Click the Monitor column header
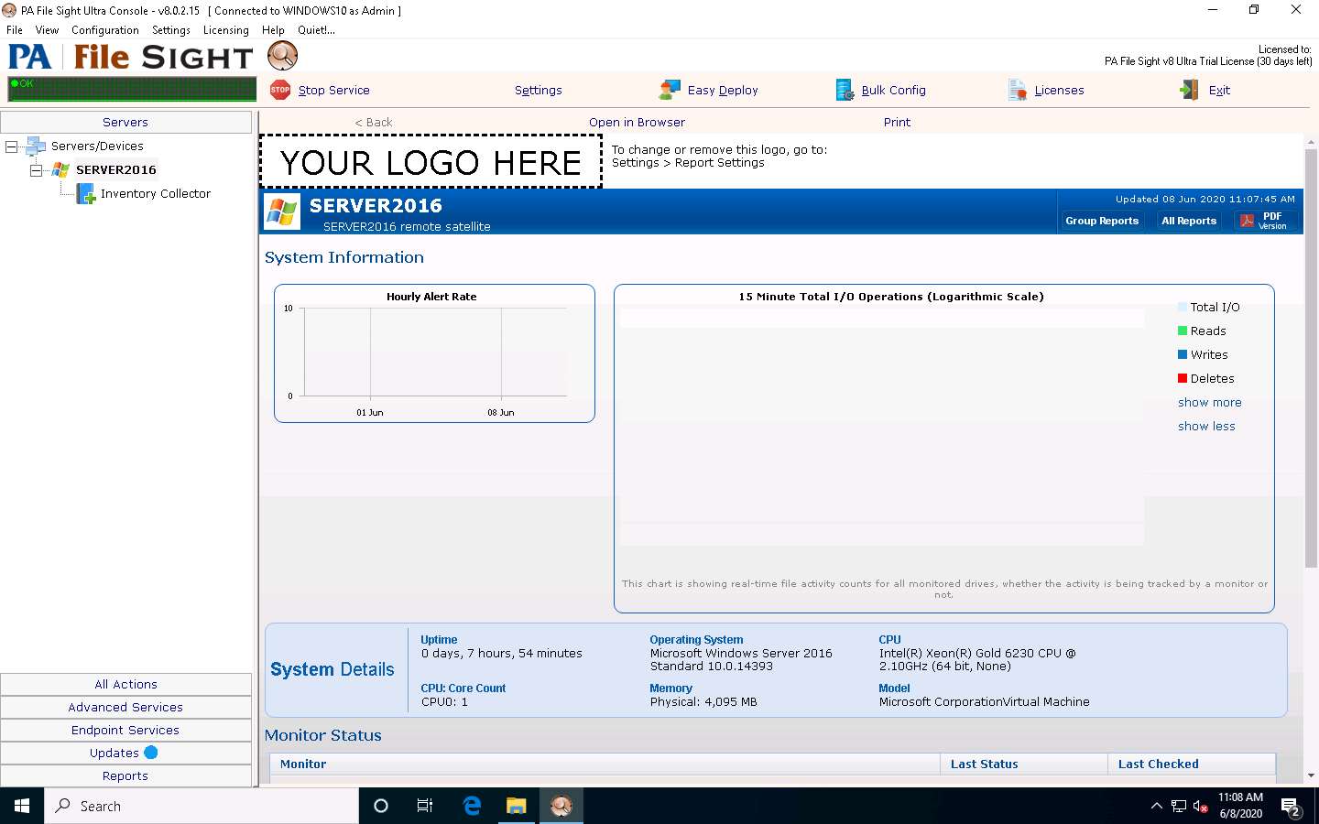This screenshot has height=824, width=1319. 605,764
